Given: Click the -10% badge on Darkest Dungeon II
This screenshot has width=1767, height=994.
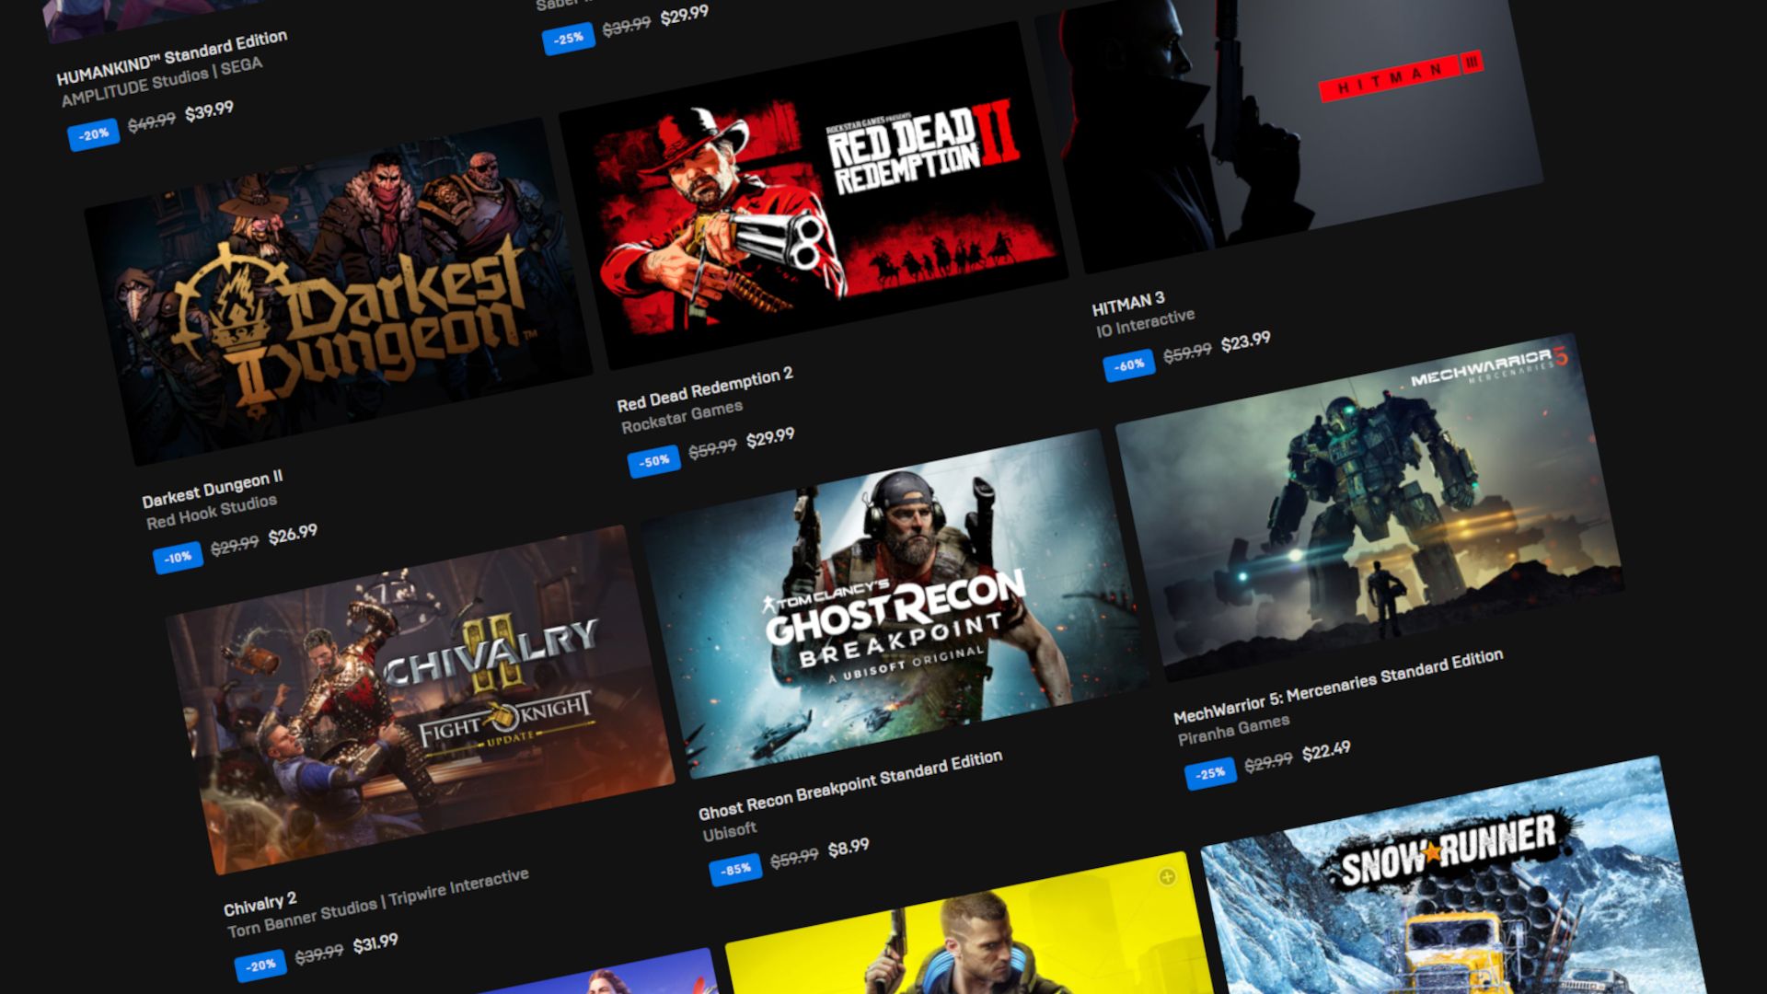Looking at the screenshot, I should [x=178, y=555].
